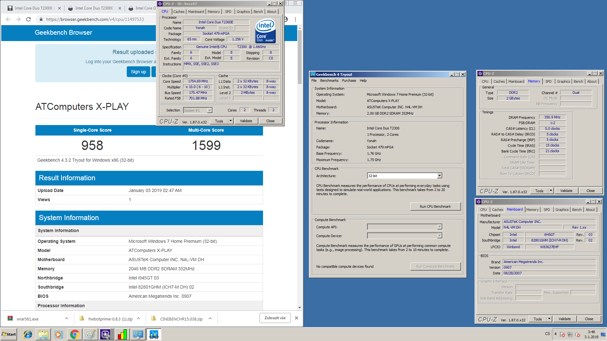This screenshot has height=341, width=607.
Task: Open the Compute API dropdown
Action: (x=439, y=227)
